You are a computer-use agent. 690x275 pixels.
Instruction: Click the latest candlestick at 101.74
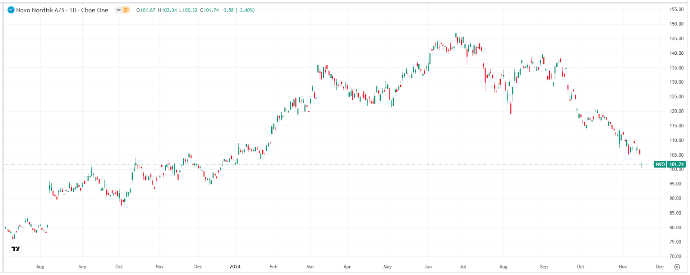642,165
